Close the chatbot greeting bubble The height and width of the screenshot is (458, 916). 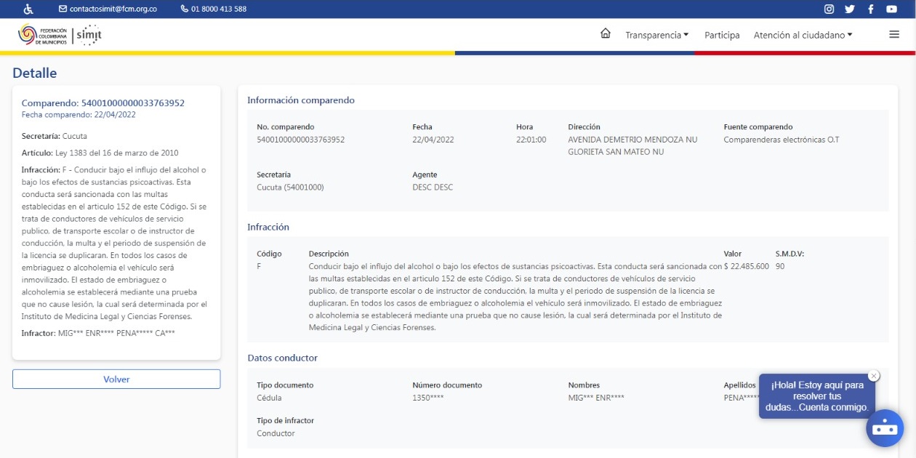(x=873, y=375)
